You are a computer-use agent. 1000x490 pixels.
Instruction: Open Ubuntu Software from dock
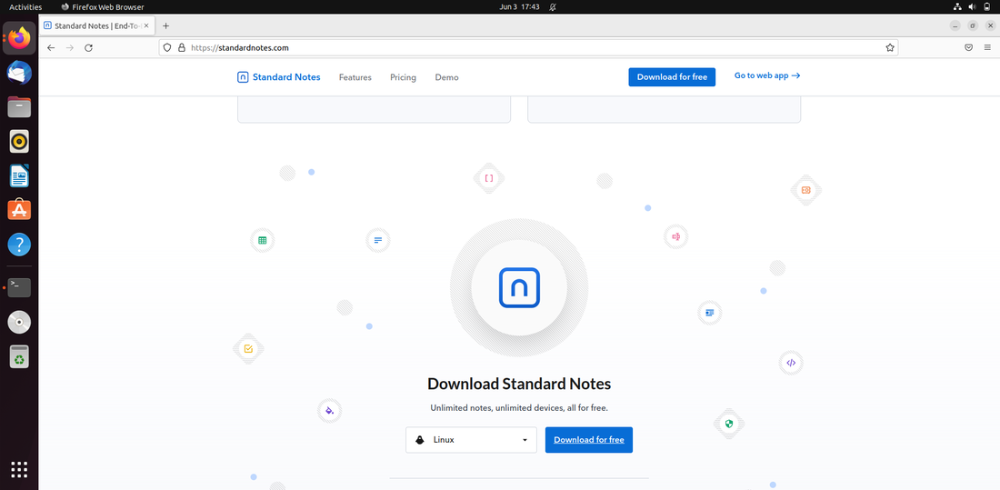point(19,210)
